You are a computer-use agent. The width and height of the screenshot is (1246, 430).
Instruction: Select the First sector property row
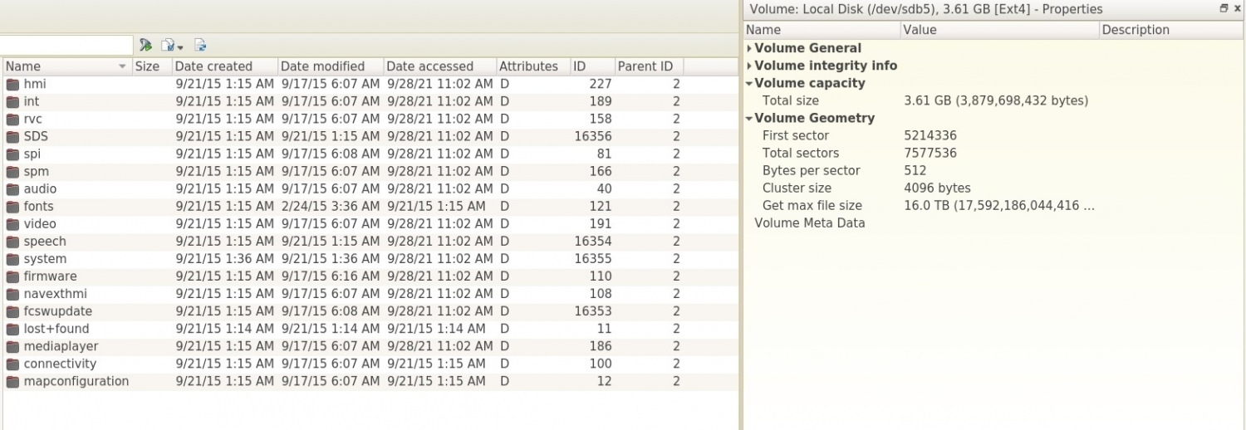994,135
